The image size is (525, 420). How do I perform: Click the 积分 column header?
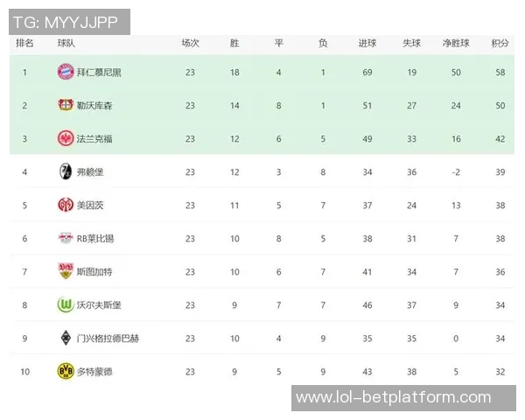pyautogui.click(x=500, y=43)
